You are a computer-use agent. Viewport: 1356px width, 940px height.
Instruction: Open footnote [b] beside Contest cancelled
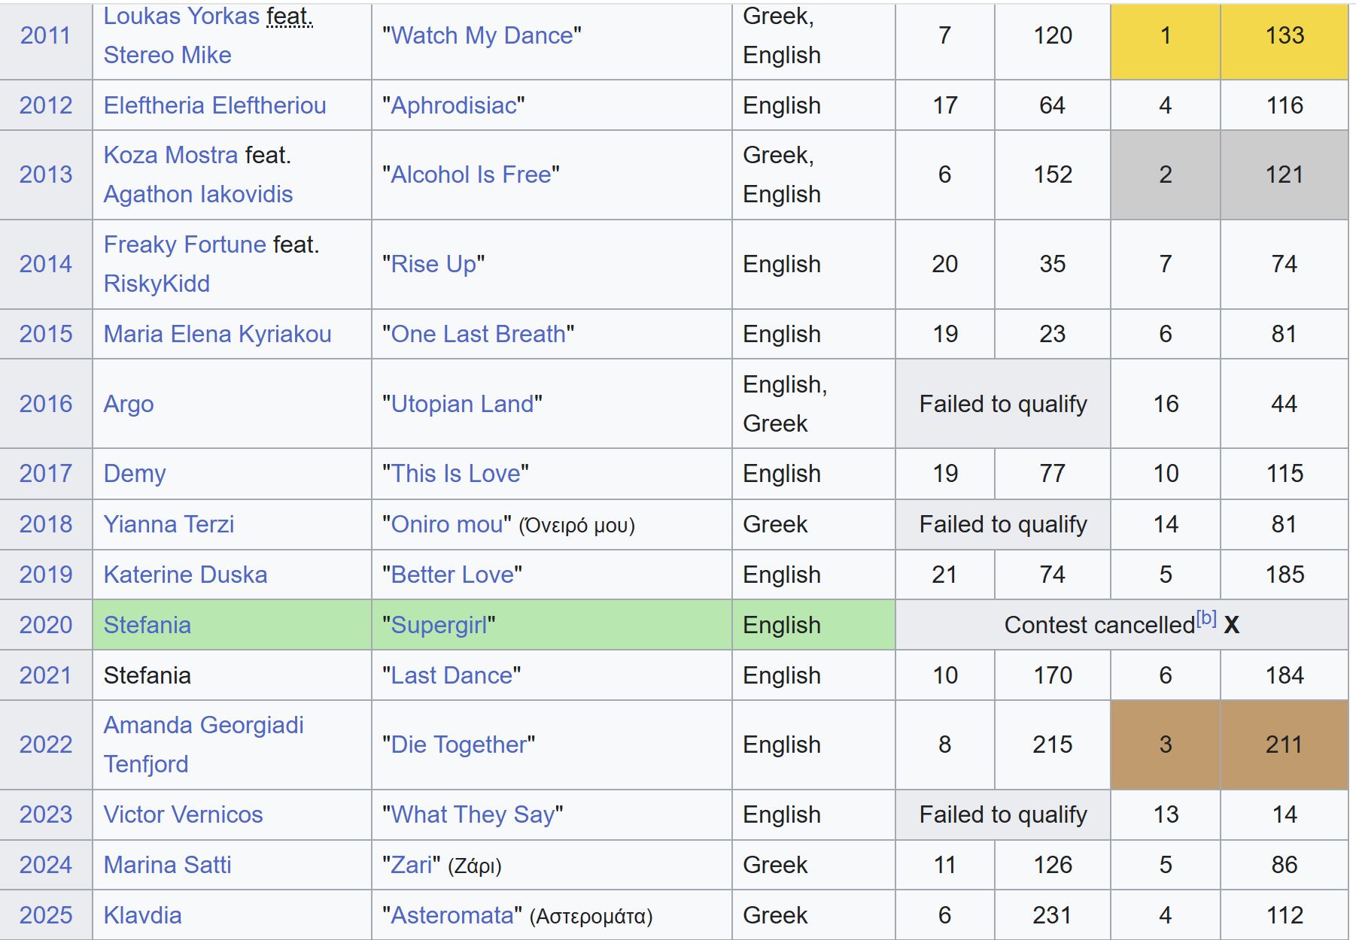coord(1206,618)
